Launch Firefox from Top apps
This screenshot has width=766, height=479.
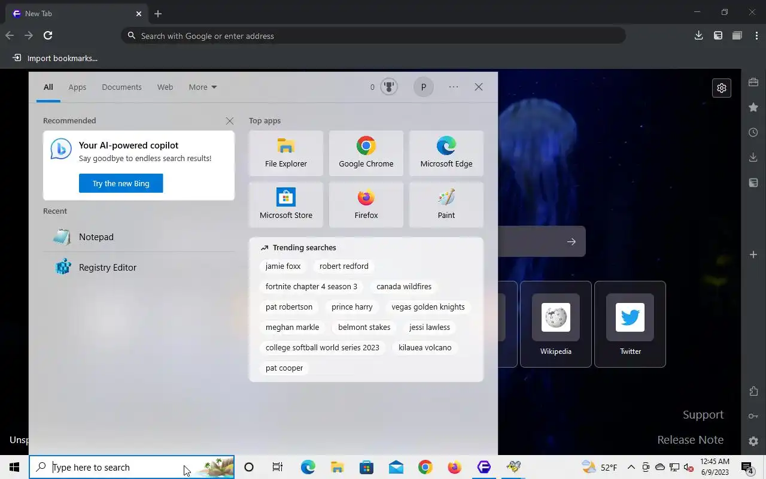(366, 205)
